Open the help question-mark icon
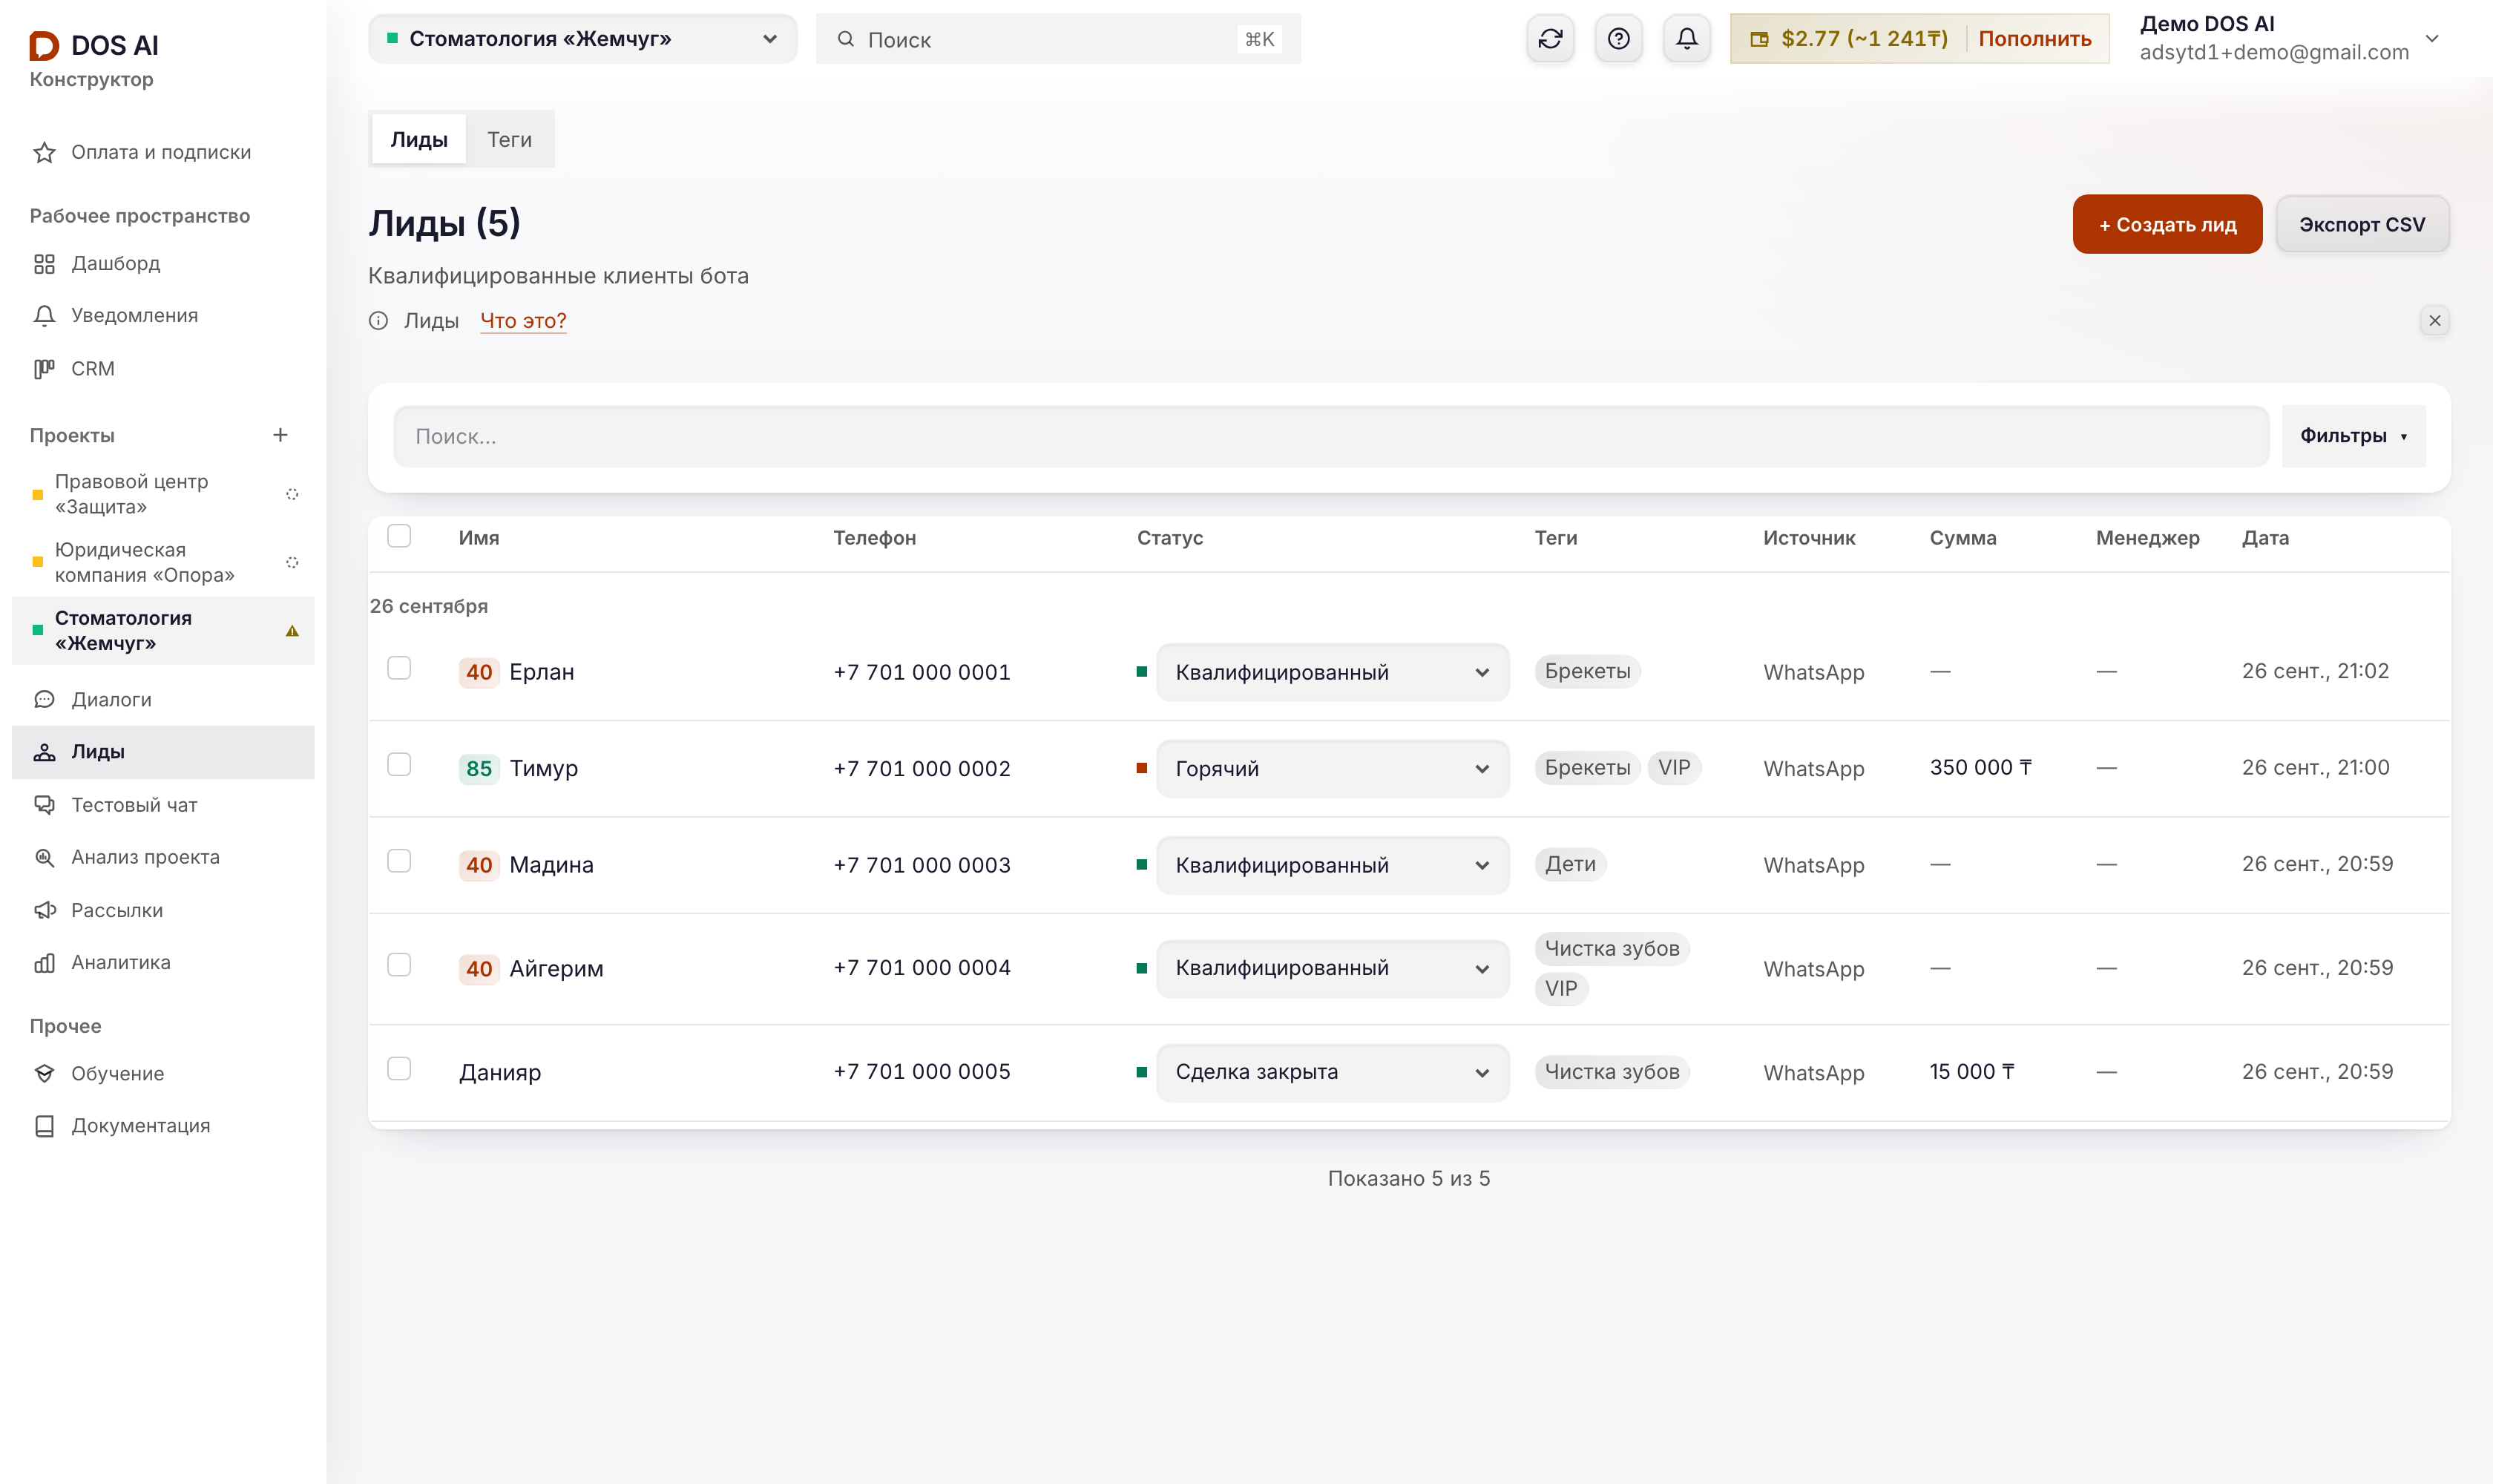This screenshot has height=1484, width=2493. pyautogui.click(x=1618, y=39)
